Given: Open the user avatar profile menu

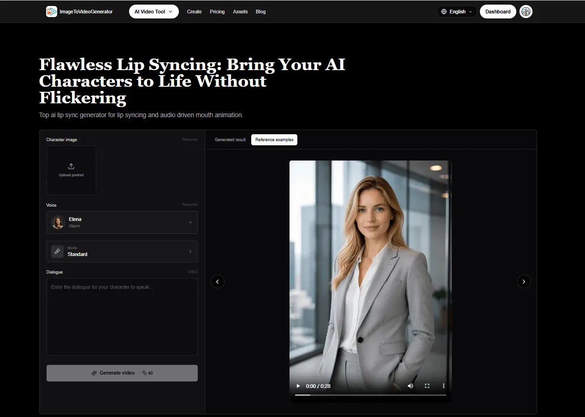Looking at the screenshot, I should [526, 12].
